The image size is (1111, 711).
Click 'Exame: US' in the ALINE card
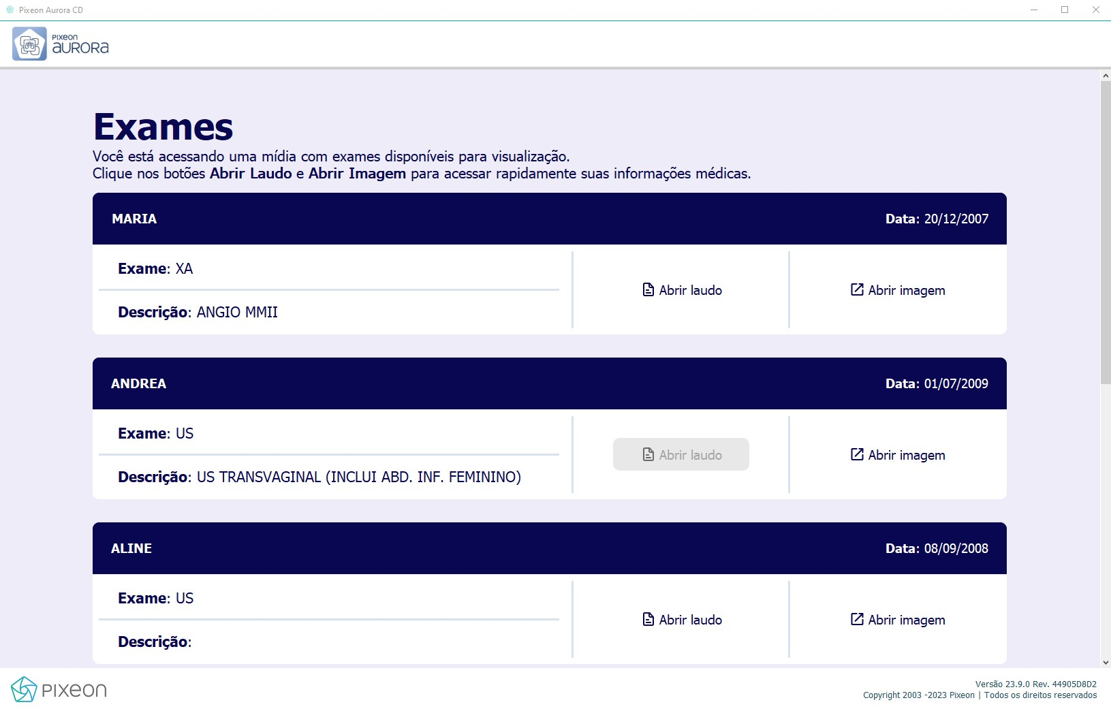tap(155, 598)
